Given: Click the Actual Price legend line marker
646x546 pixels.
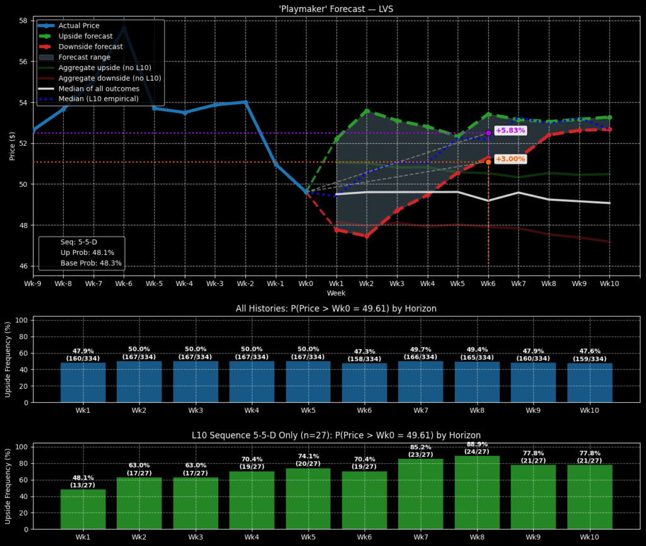Looking at the screenshot, I should (47, 26).
